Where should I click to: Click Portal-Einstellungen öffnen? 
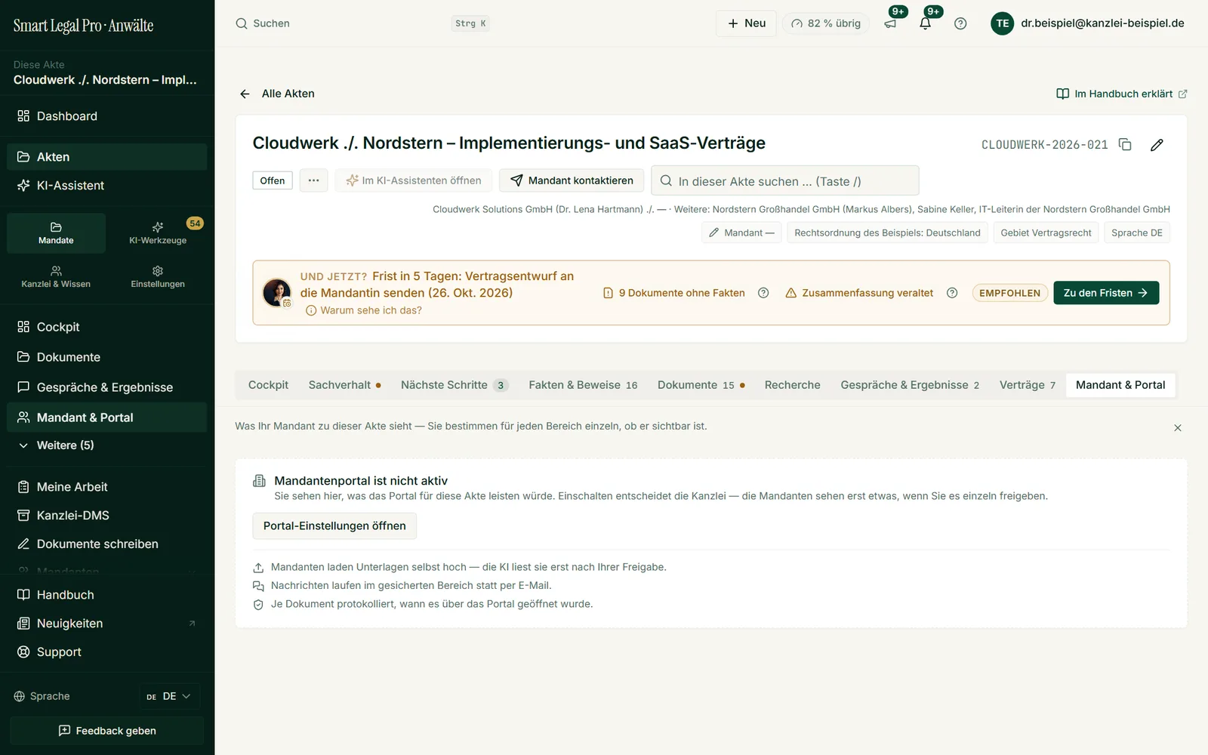[x=334, y=525]
